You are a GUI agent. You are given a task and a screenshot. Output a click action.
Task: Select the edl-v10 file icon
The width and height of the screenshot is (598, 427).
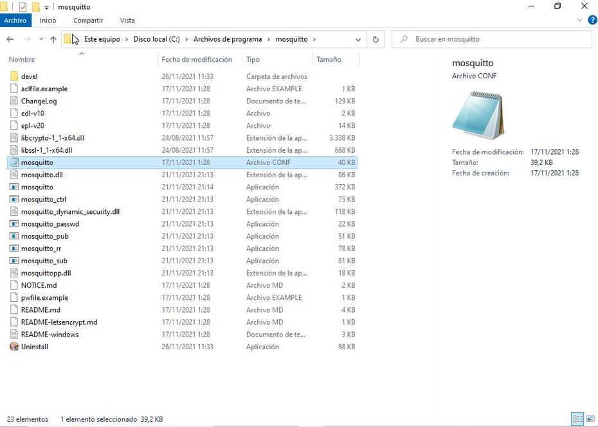coord(14,113)
